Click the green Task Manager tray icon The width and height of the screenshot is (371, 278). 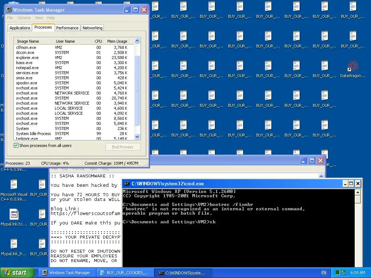(x=338, y=273)
